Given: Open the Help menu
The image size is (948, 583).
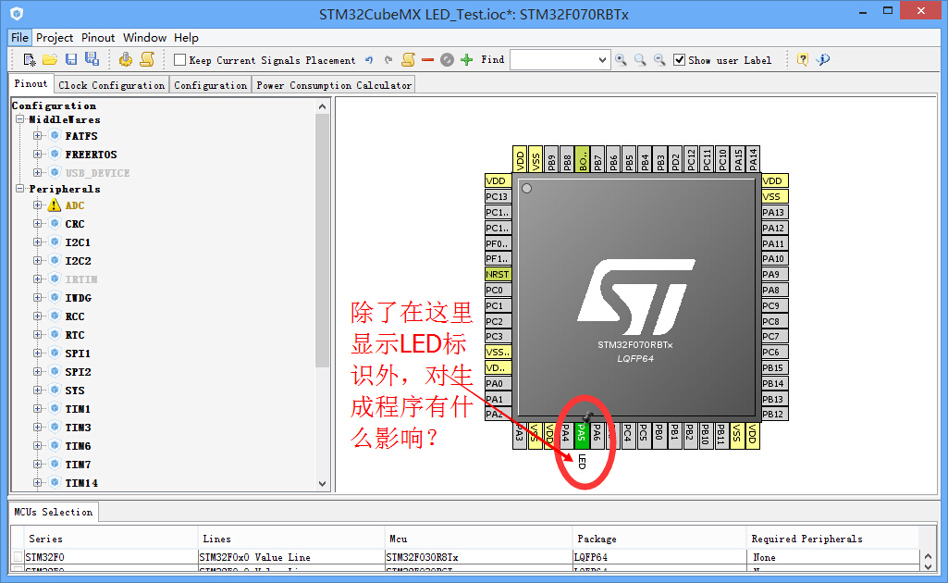Looking at the screenshot, I should click(186, 38).
